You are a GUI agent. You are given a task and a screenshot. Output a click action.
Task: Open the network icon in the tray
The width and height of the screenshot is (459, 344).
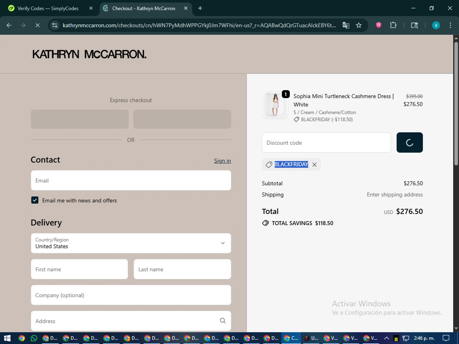point(406,338)
